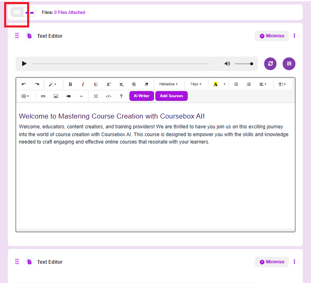Click the Add Sources button

point(172,96)
